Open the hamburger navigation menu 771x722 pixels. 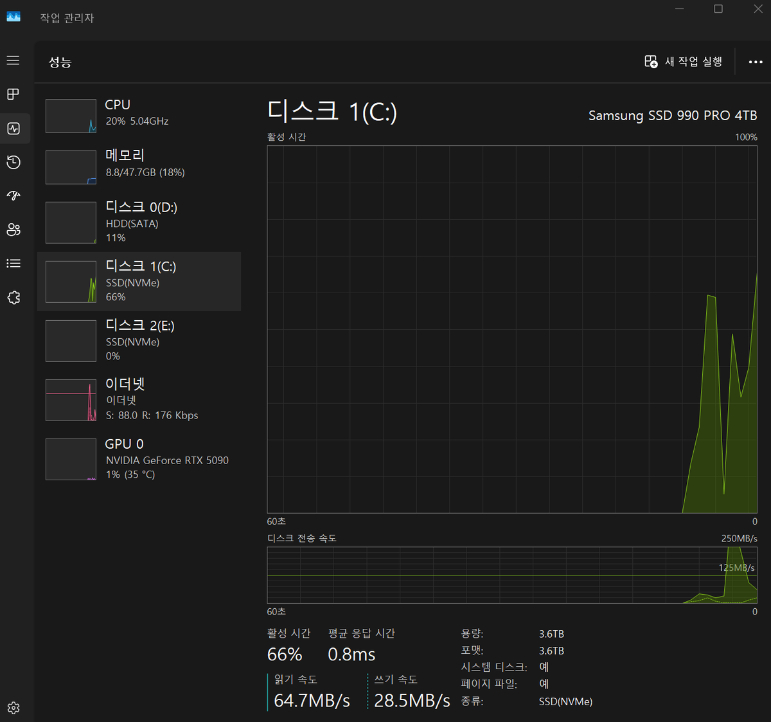point(13,60)
